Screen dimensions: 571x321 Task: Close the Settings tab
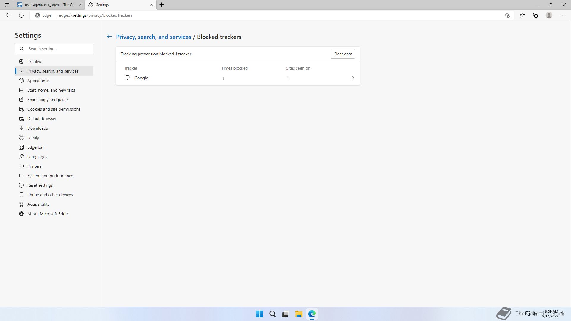tap(151, 5)
